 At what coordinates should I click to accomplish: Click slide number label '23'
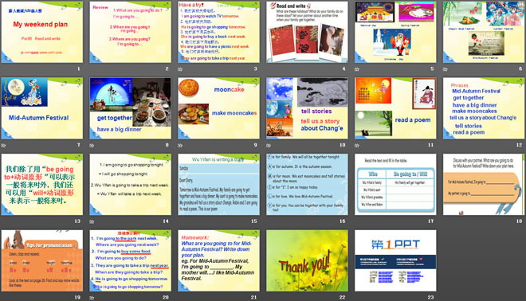pos(430,297)
